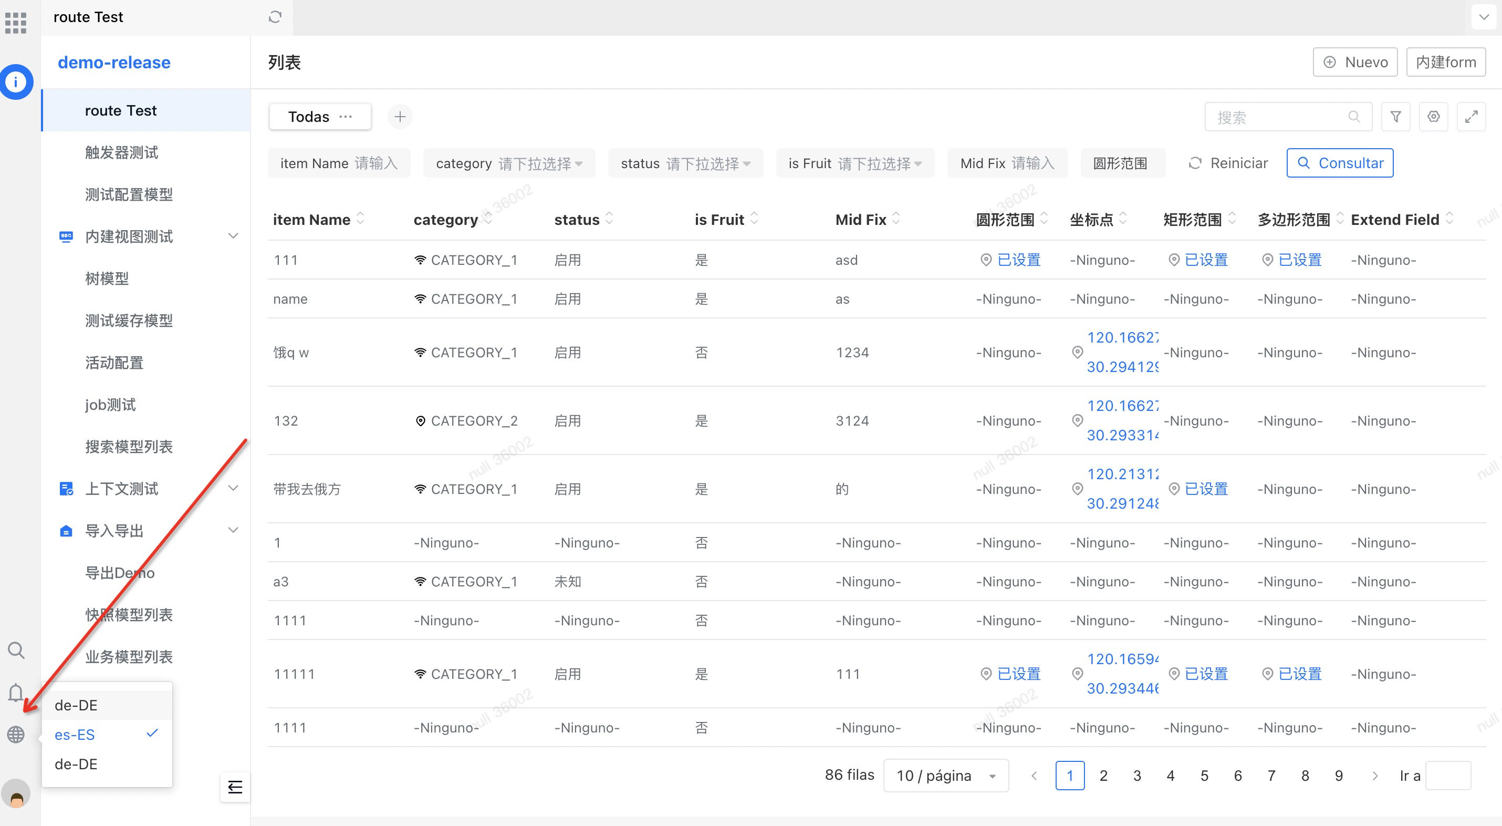Open Todas view options ellipsis

(346, 117)
